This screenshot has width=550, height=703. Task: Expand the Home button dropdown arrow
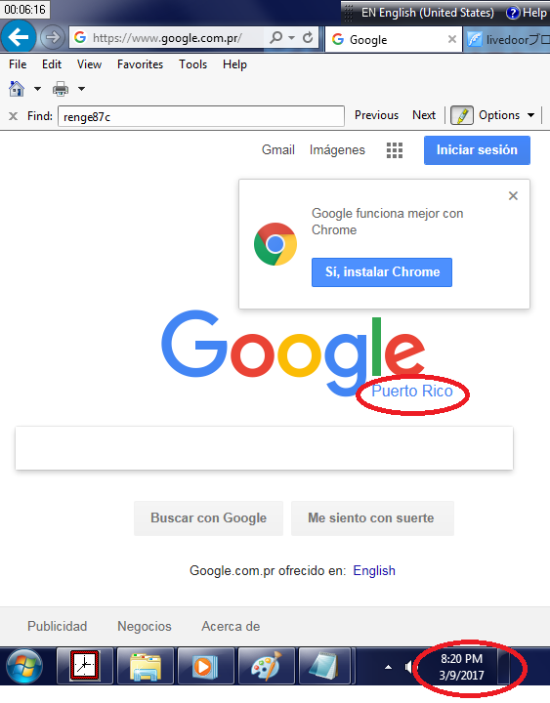coord(38,89)
